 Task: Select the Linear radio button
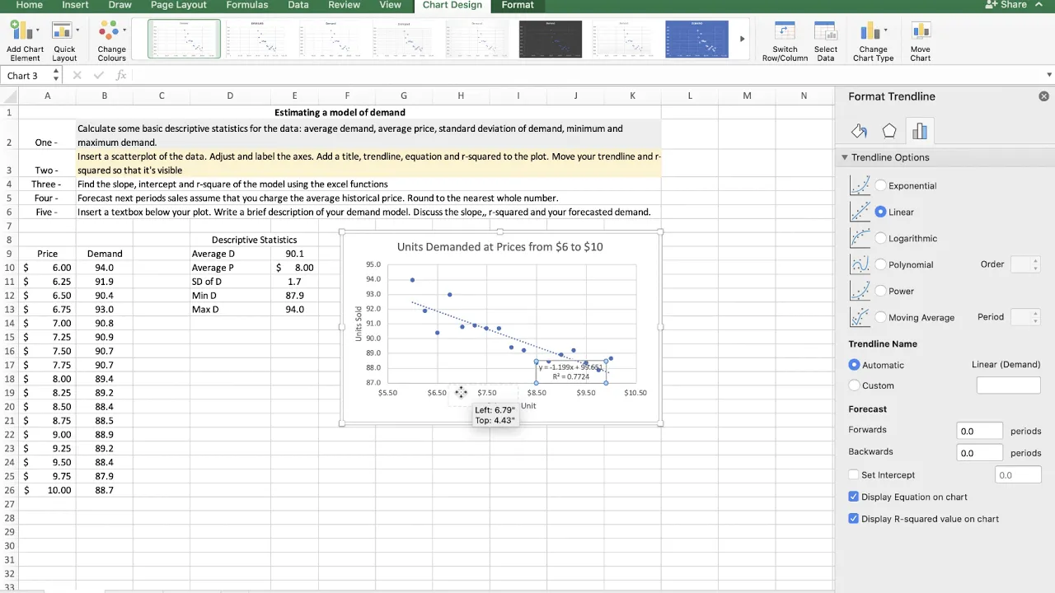click(x=881, y=212)
